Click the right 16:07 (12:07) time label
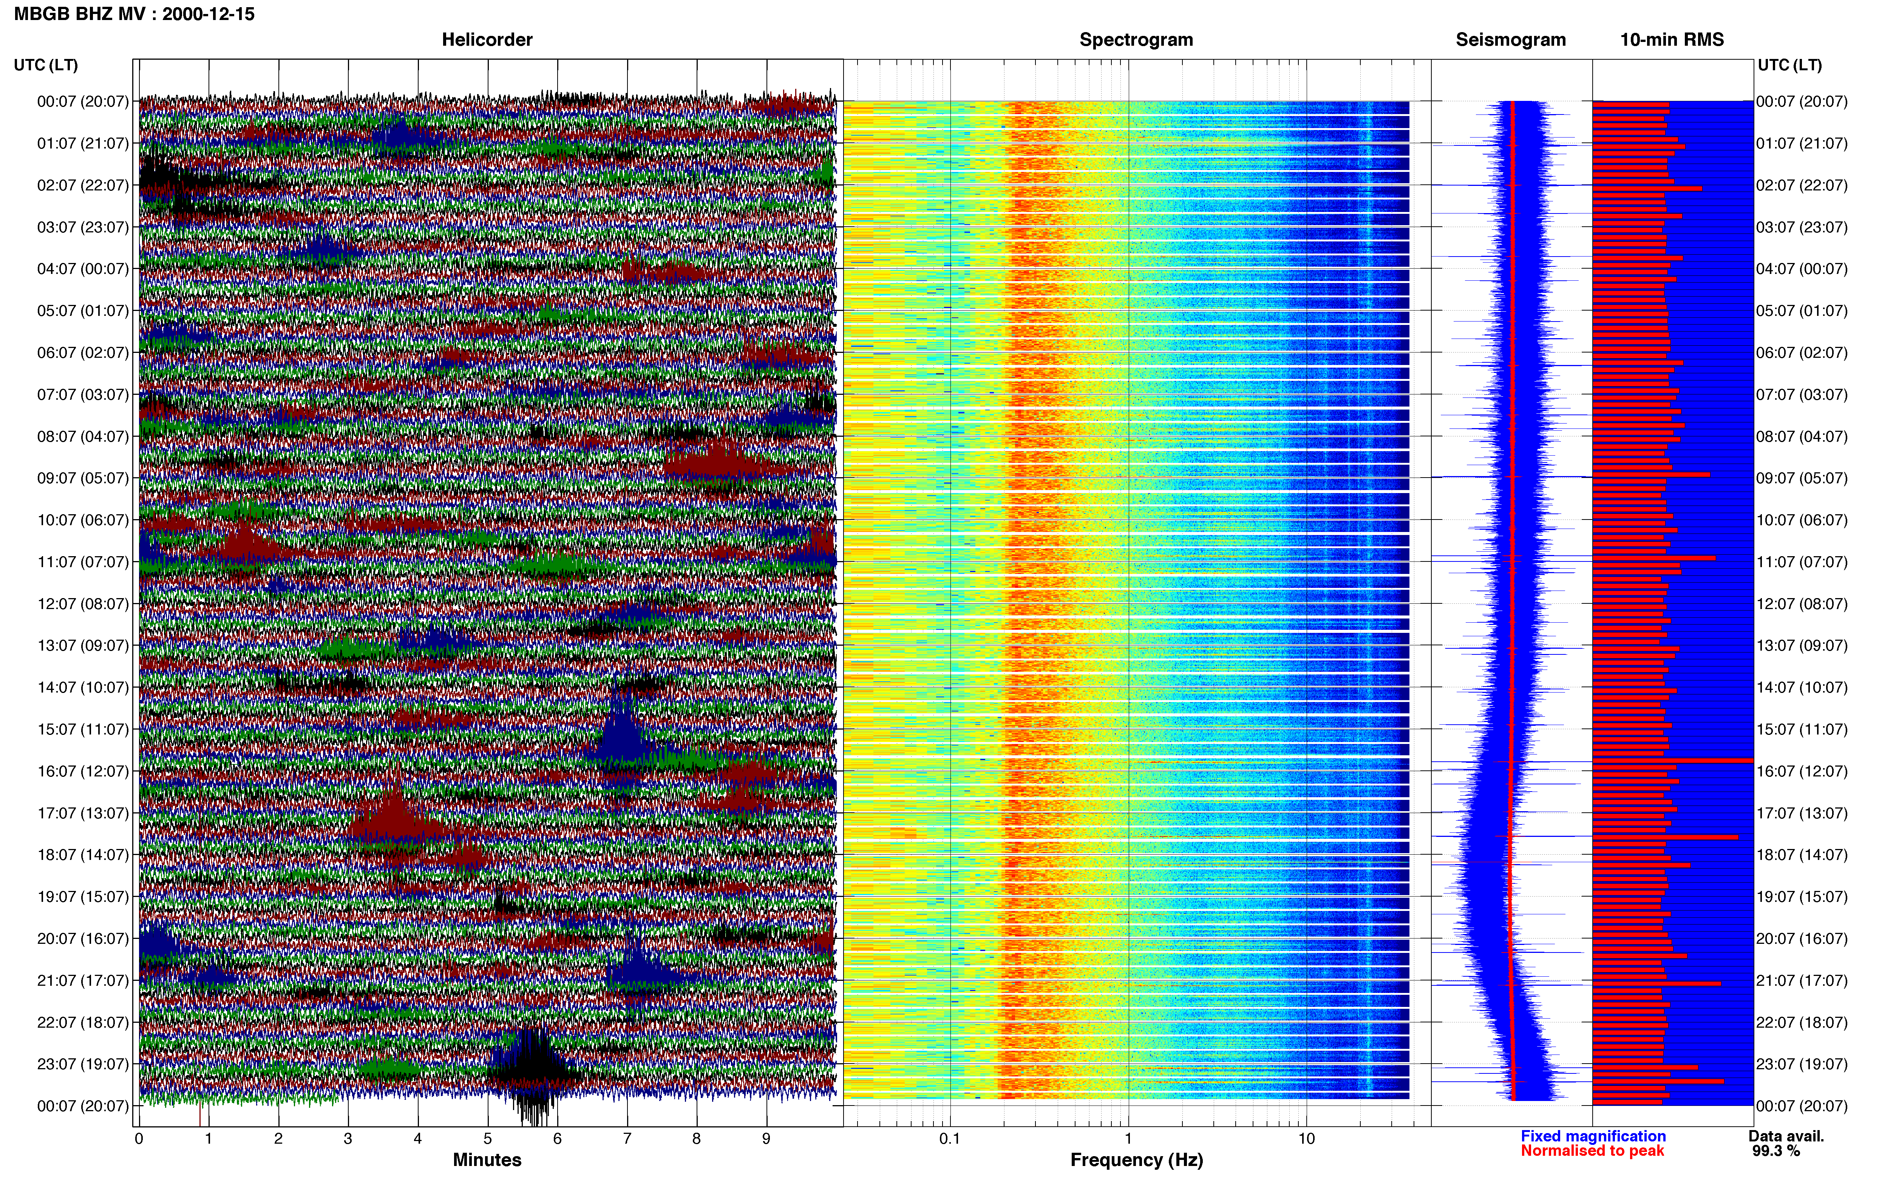 1802,771
